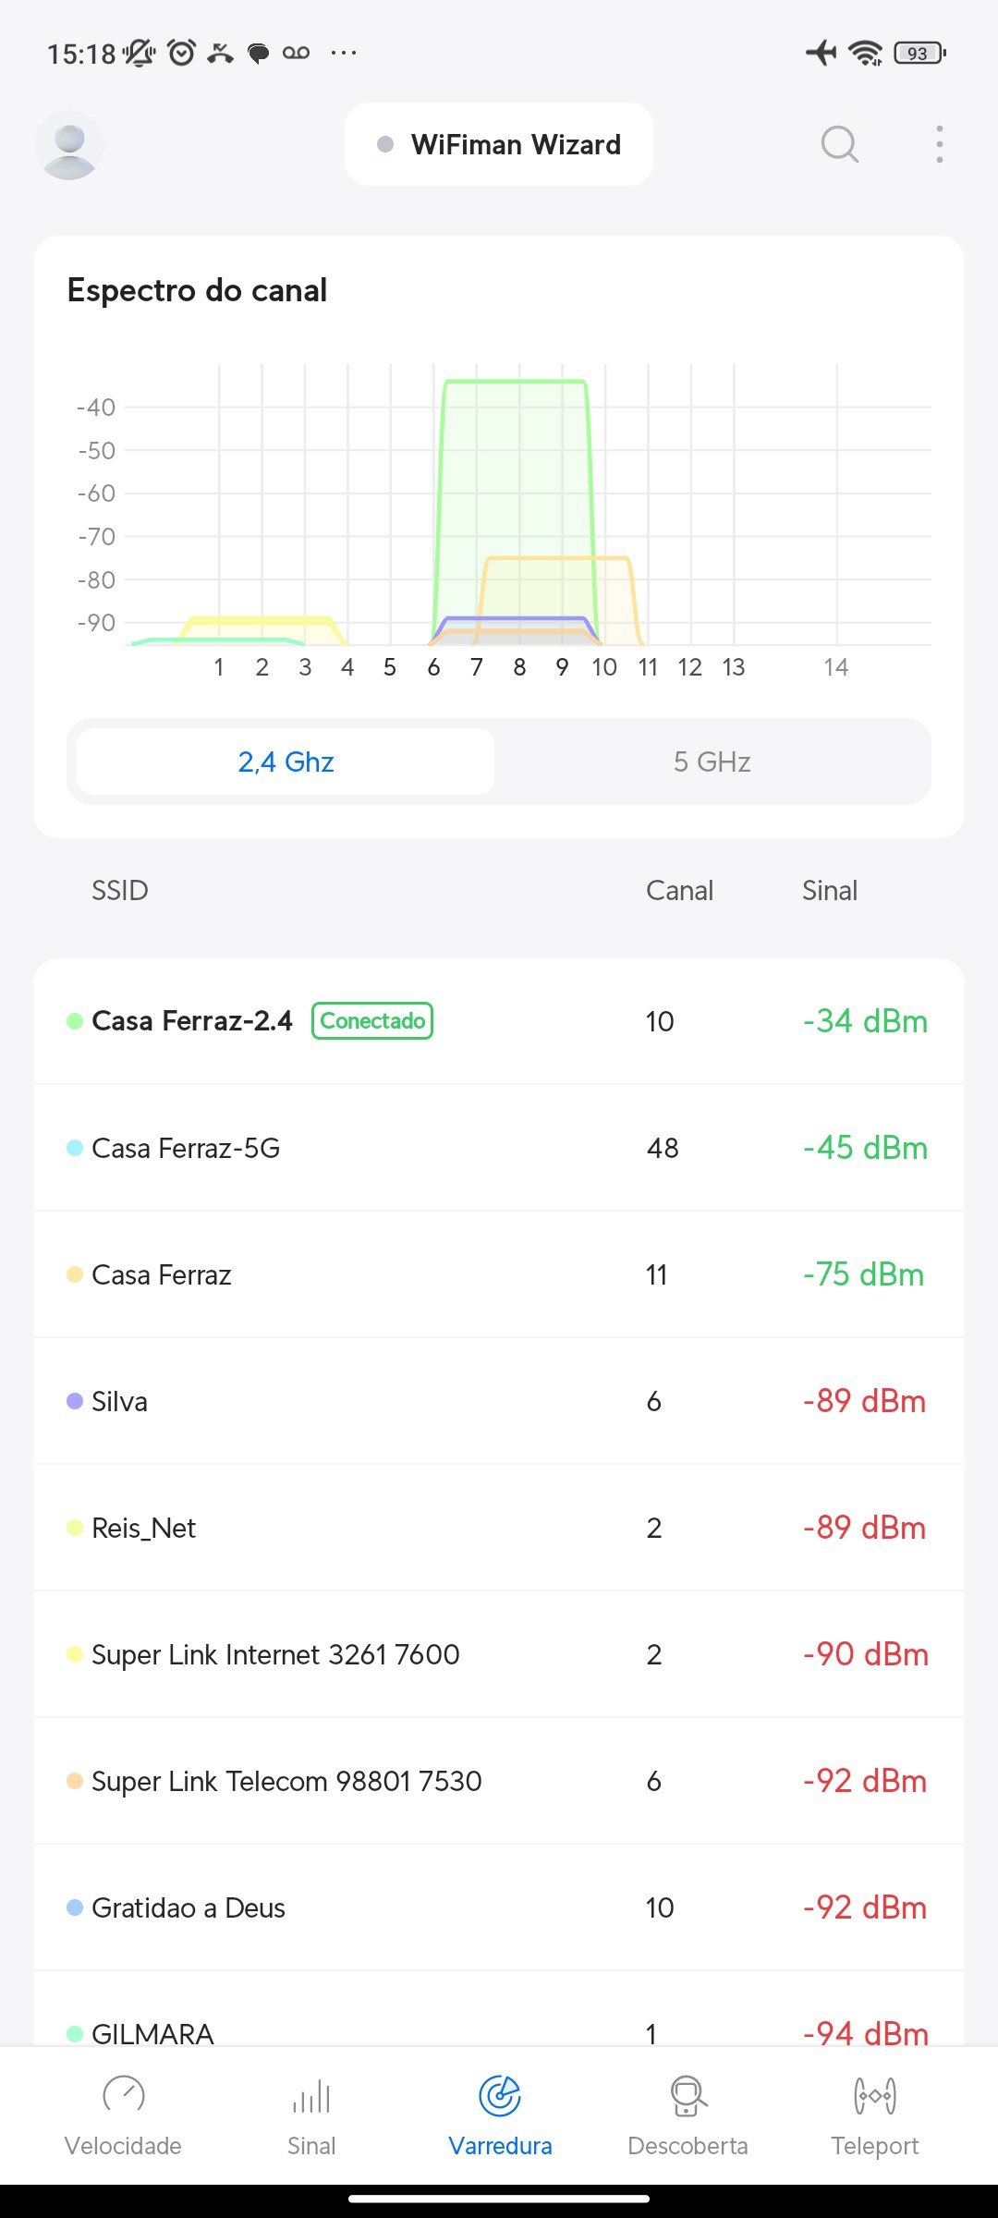Viewport: 998px width, 2218px height.
Task: Click the Sinal column header
Action: [x=829, y=891]
